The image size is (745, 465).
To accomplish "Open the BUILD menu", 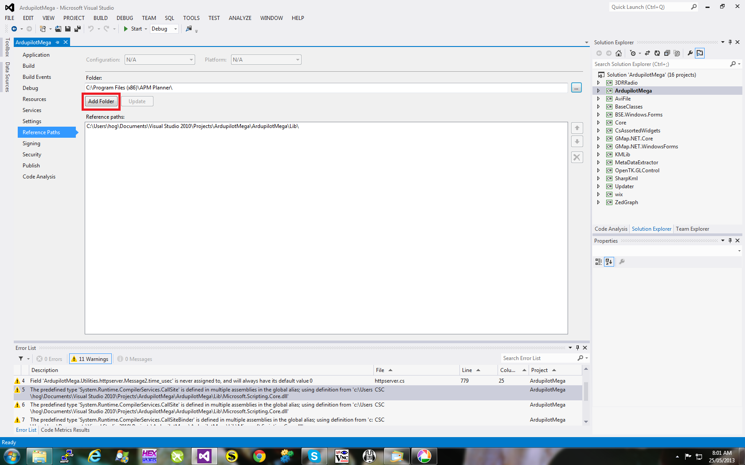I will [100, 18].
